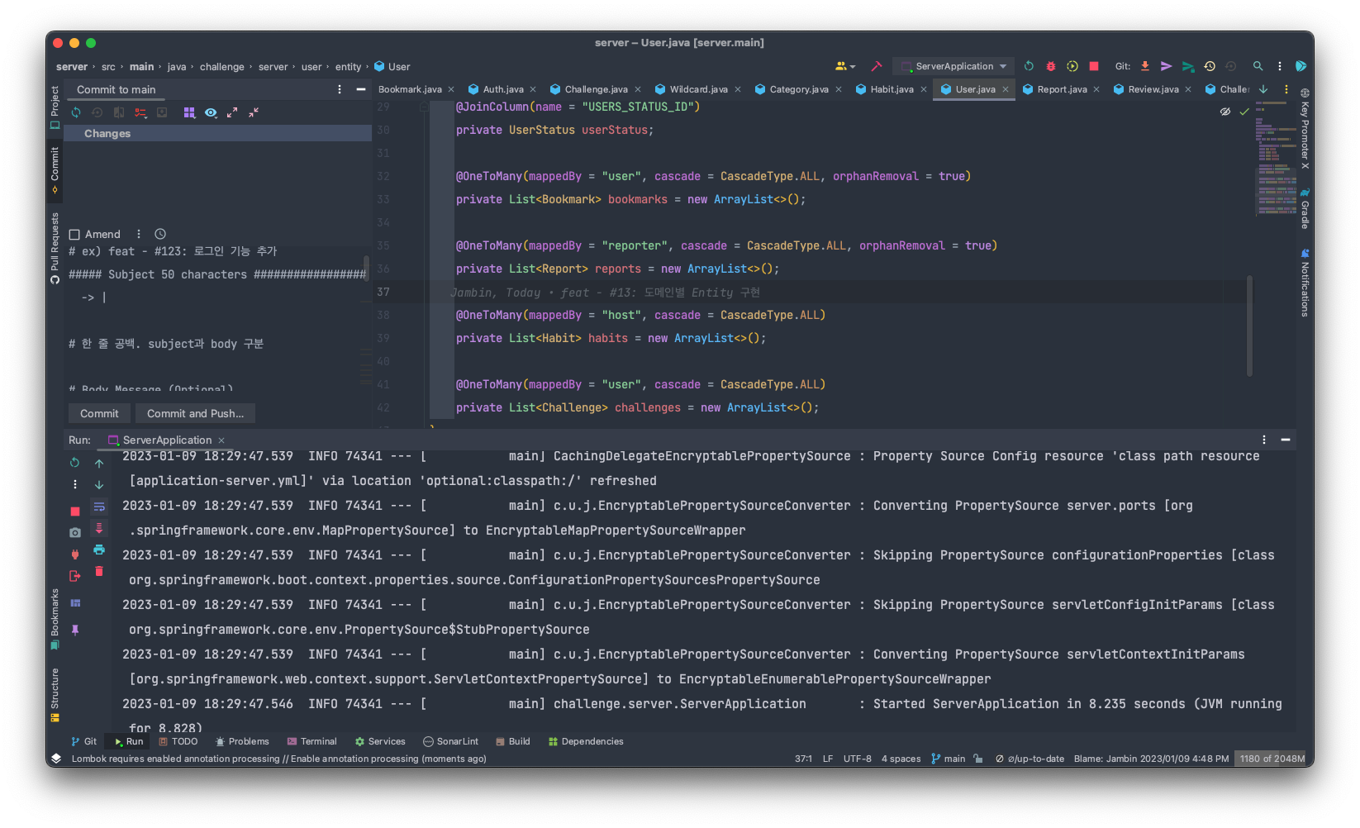Tick the Amend checkbox
The image size is (1360, 828).
pyautogui.click(x=74, y=235)
